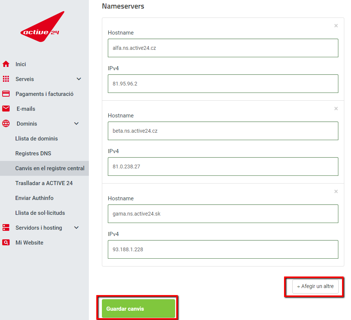Select the Dominis menu item

click(27, 123)
